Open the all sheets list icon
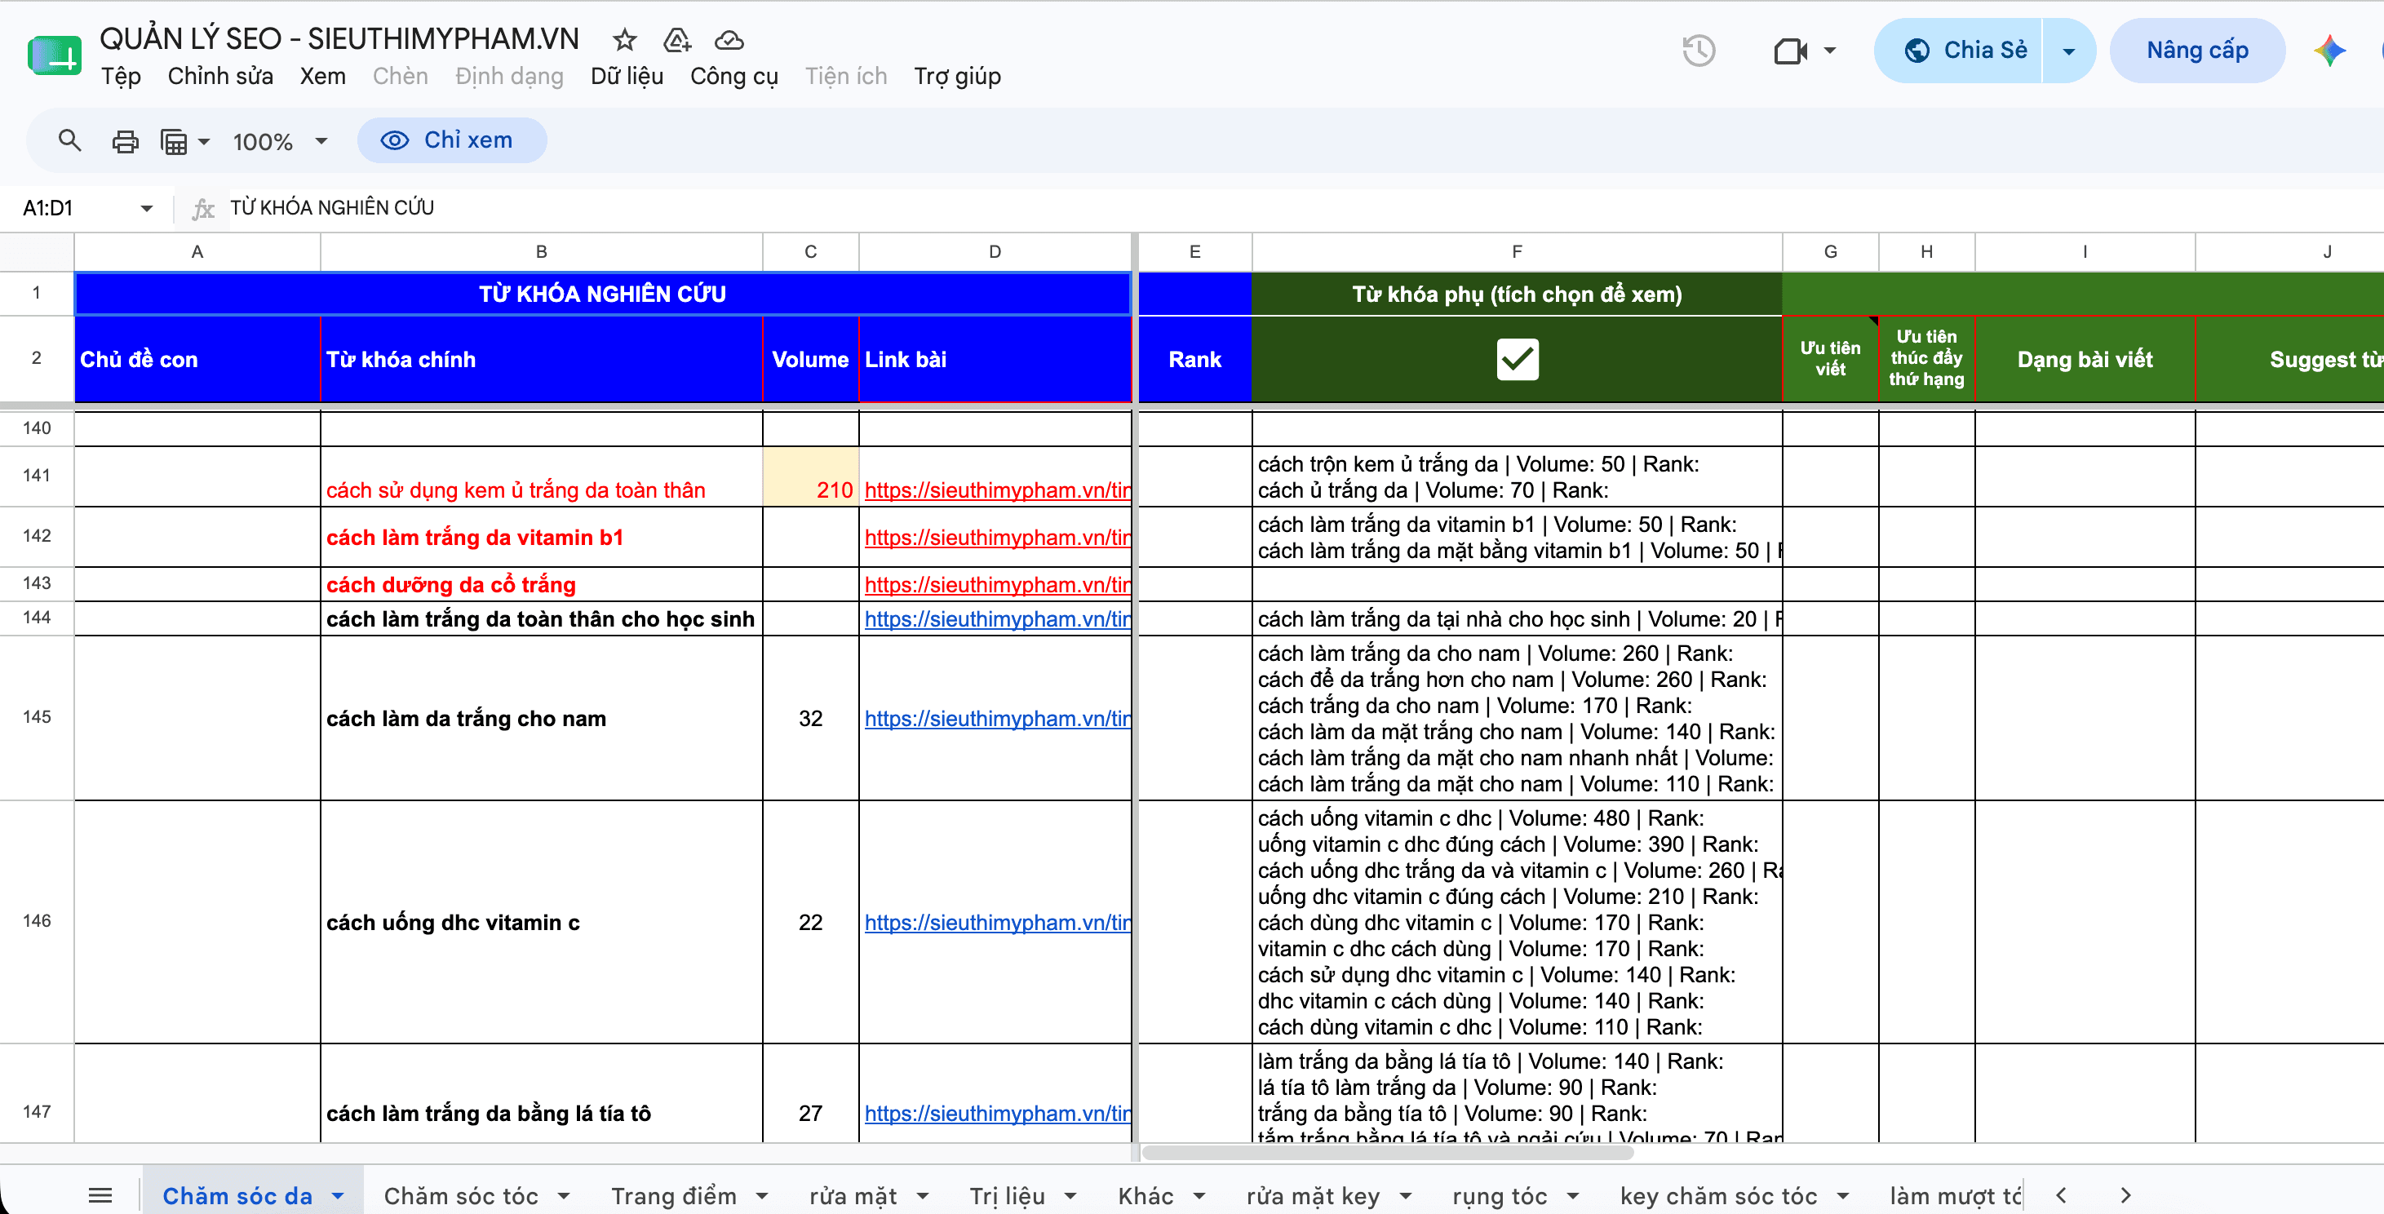This screenshot has width=2384, height=1214. pos(100,1195)
